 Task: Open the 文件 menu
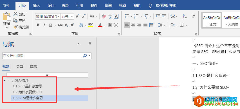[6, 6]
